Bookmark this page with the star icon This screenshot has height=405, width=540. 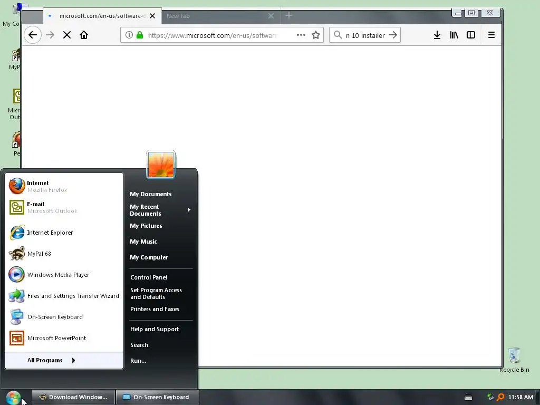pyautogui.click(x=316, y=35)
